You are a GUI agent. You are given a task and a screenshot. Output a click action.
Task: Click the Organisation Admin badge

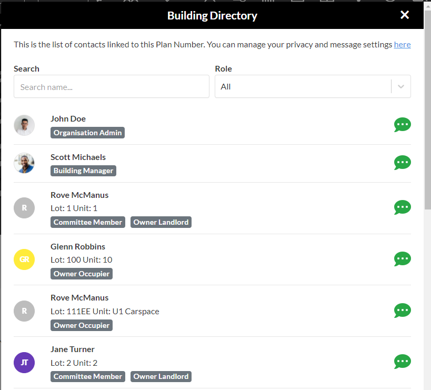pos(87,133)
